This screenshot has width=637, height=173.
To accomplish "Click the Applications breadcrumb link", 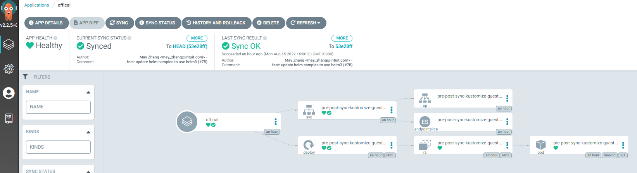I will 36,5.
